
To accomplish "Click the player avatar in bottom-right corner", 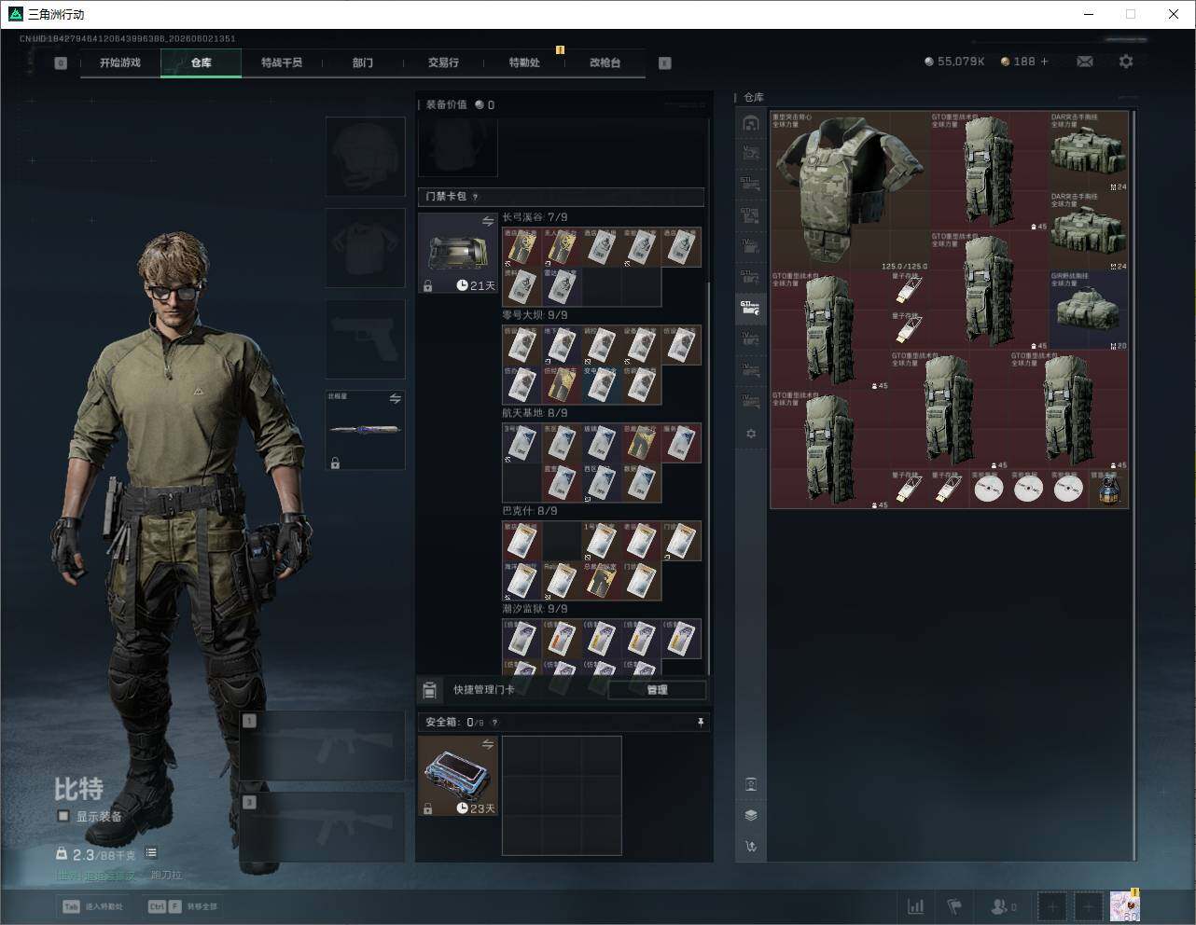I will point(1124,905).
